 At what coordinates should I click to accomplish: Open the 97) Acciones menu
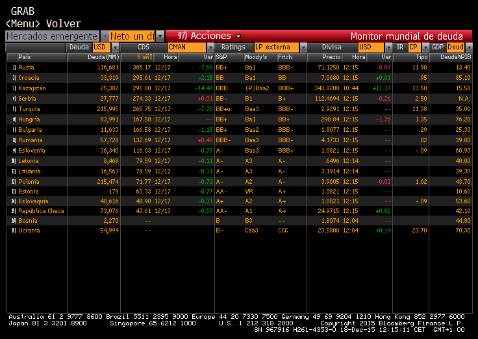tap(210, 36)
